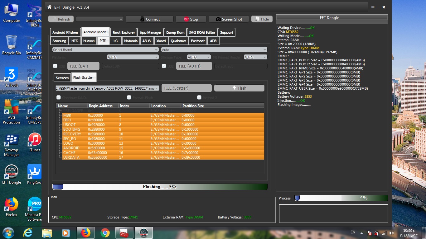
Task: Expand the Auto model dropdown
Action: pyautogui.click(x=214, y=49)
